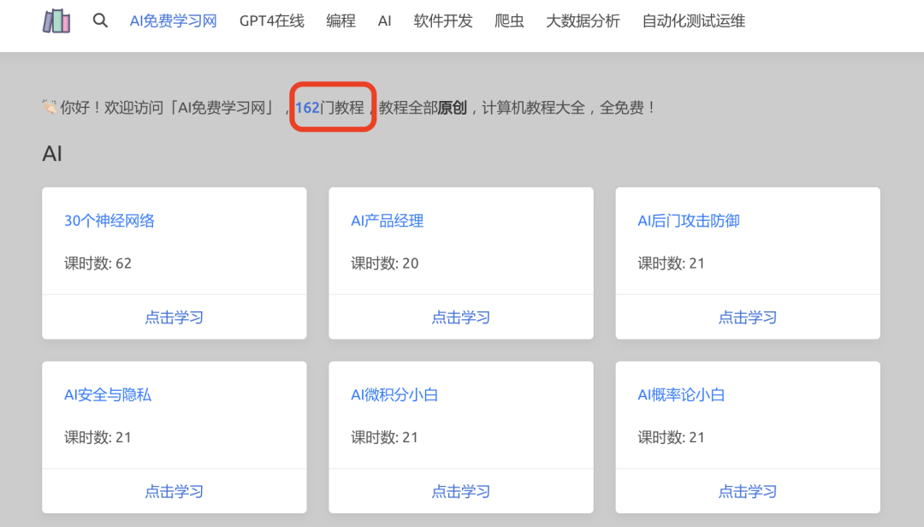Screen dimensions: 924x527
Task: Click the website logo icon
Action: (56, 20)
